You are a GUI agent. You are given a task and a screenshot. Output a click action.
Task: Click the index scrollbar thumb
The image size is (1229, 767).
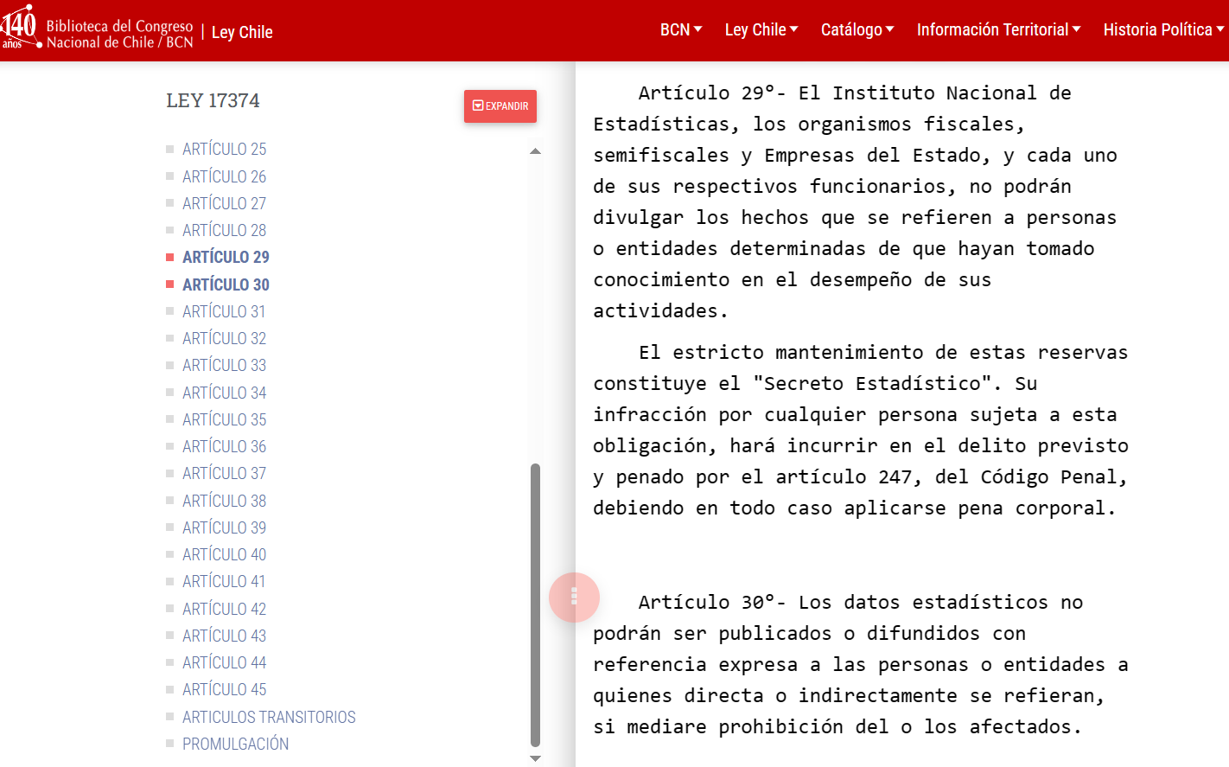point(535,605)
